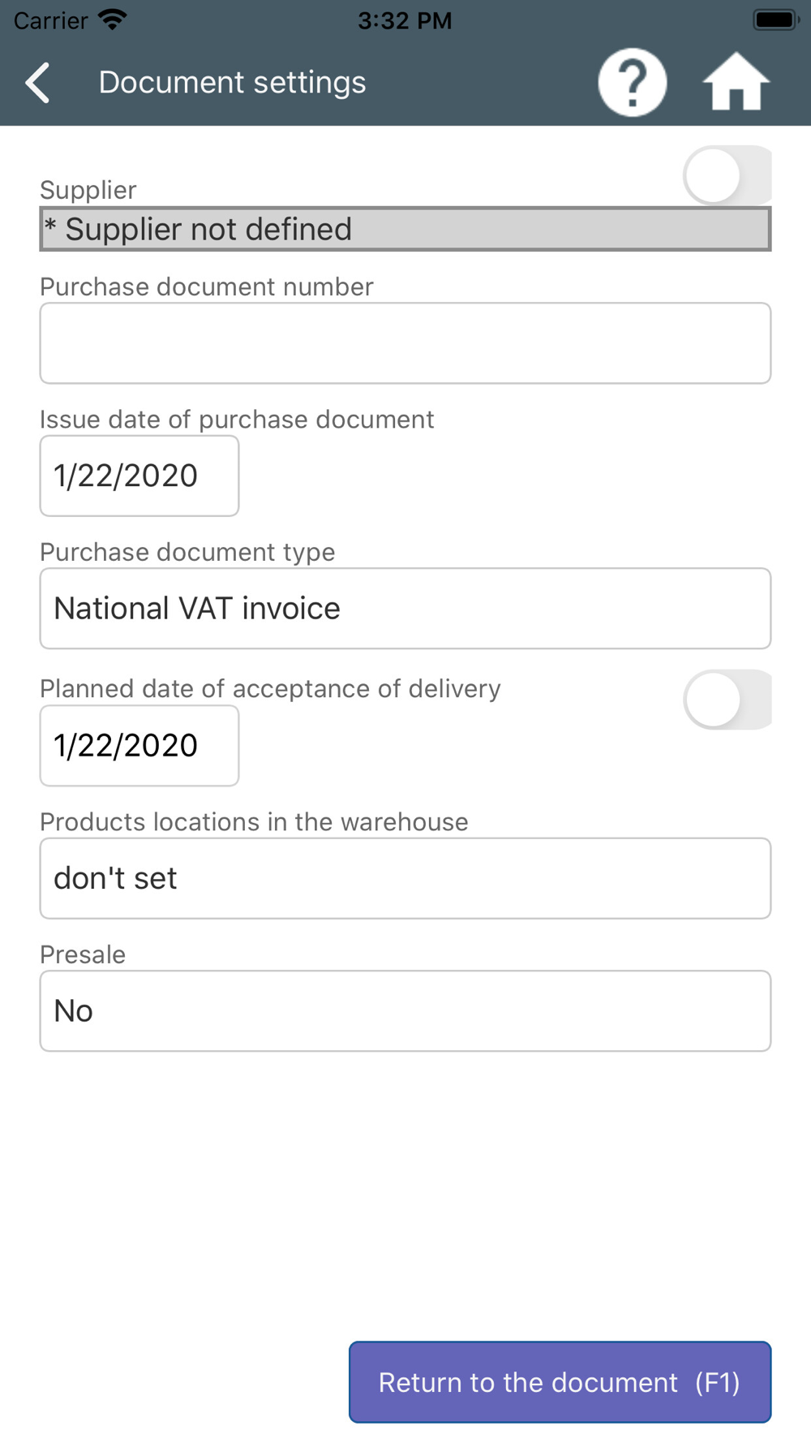Image resolution: width=811 pixels, height=1443 pixels.
Task: Tap the Wi-Fi status icon
Action: point(112,19)
